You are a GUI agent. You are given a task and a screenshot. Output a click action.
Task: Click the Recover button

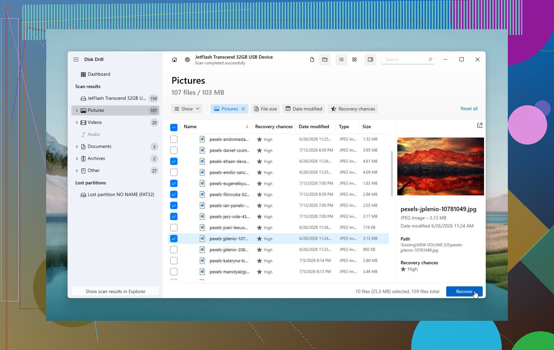point(464,292)
